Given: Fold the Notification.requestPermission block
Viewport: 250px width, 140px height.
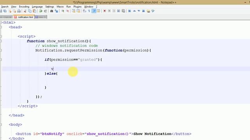Looking at the screenshot, I should [x=1, y=50].
